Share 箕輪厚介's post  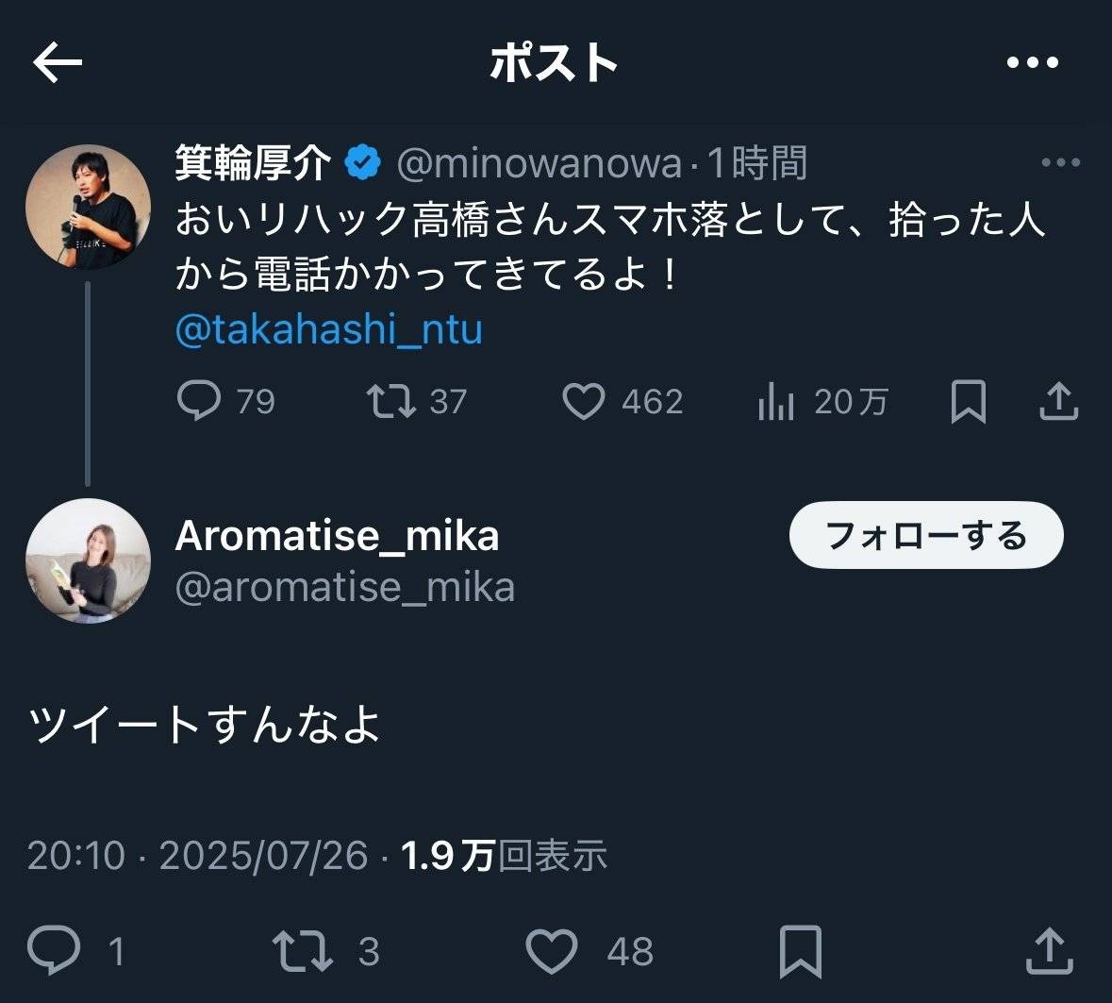(x=1058, y=401)
